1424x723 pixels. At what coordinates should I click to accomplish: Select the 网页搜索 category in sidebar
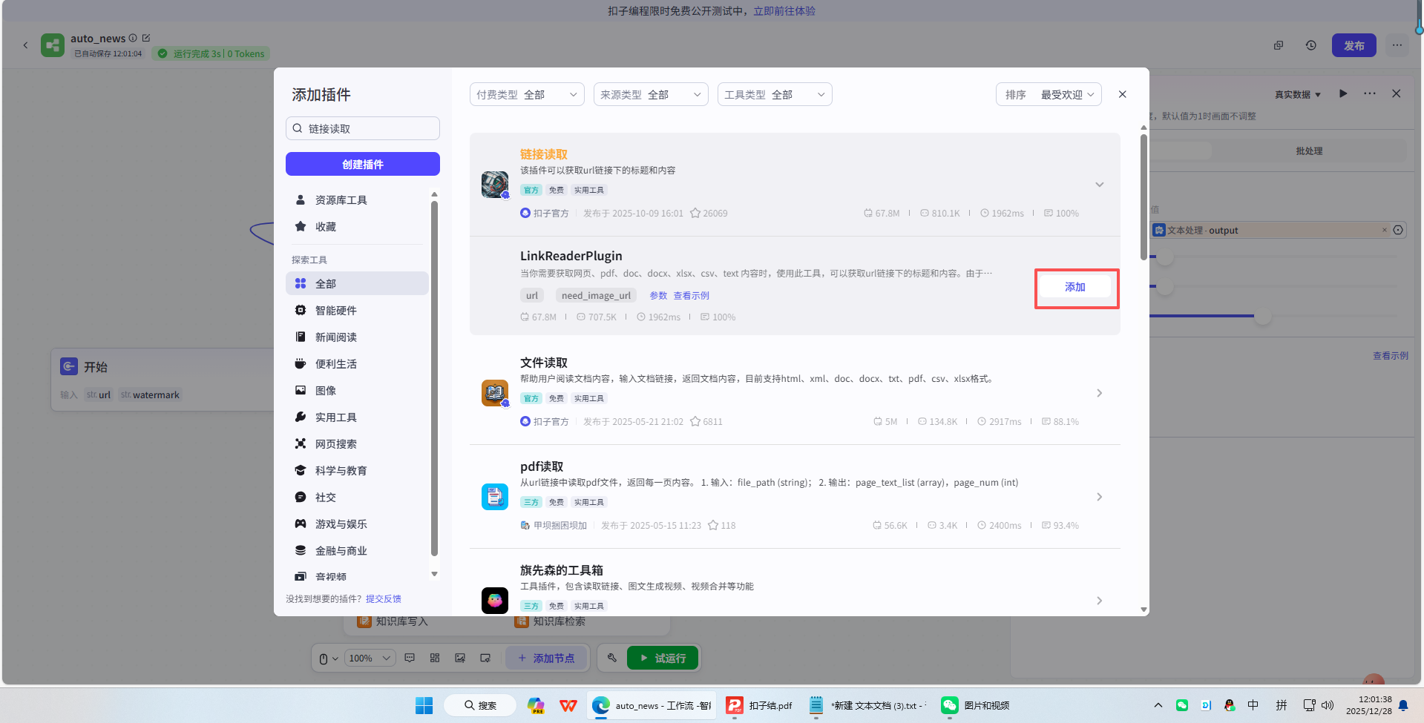pyautogui.click(x=335, y=443)
